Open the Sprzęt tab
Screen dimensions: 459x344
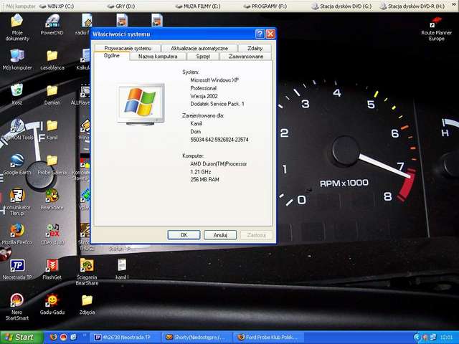[203, 56]
